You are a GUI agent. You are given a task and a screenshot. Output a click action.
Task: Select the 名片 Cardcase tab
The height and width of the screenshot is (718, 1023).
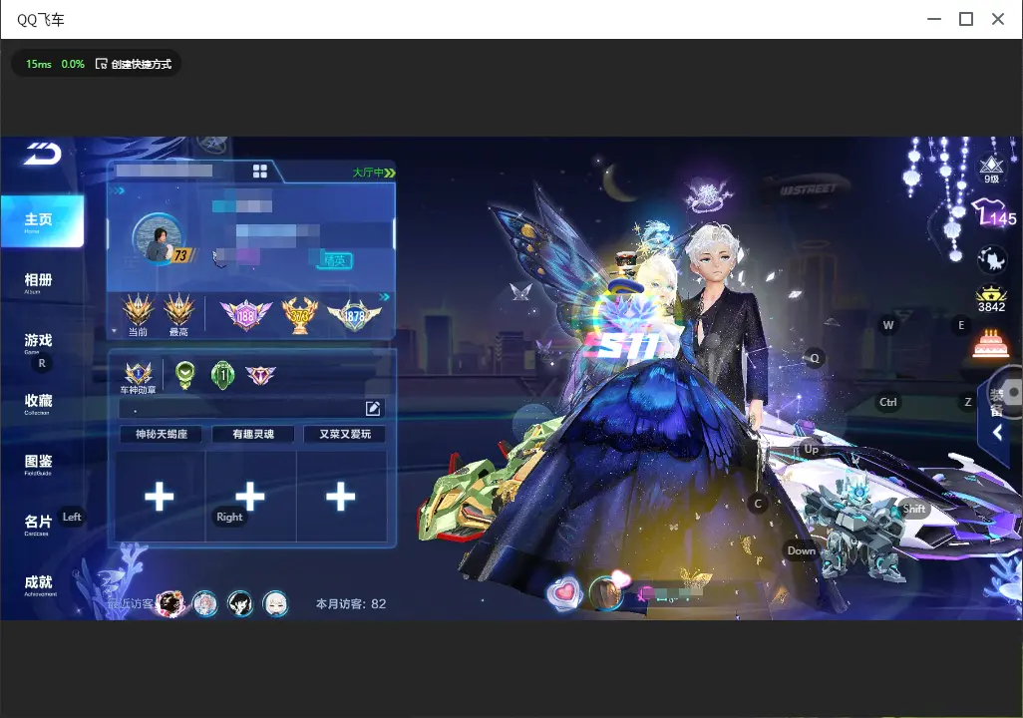tap(38, 525)
